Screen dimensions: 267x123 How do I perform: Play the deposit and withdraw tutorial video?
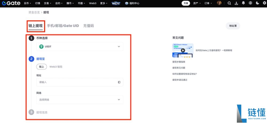(183, 50)
